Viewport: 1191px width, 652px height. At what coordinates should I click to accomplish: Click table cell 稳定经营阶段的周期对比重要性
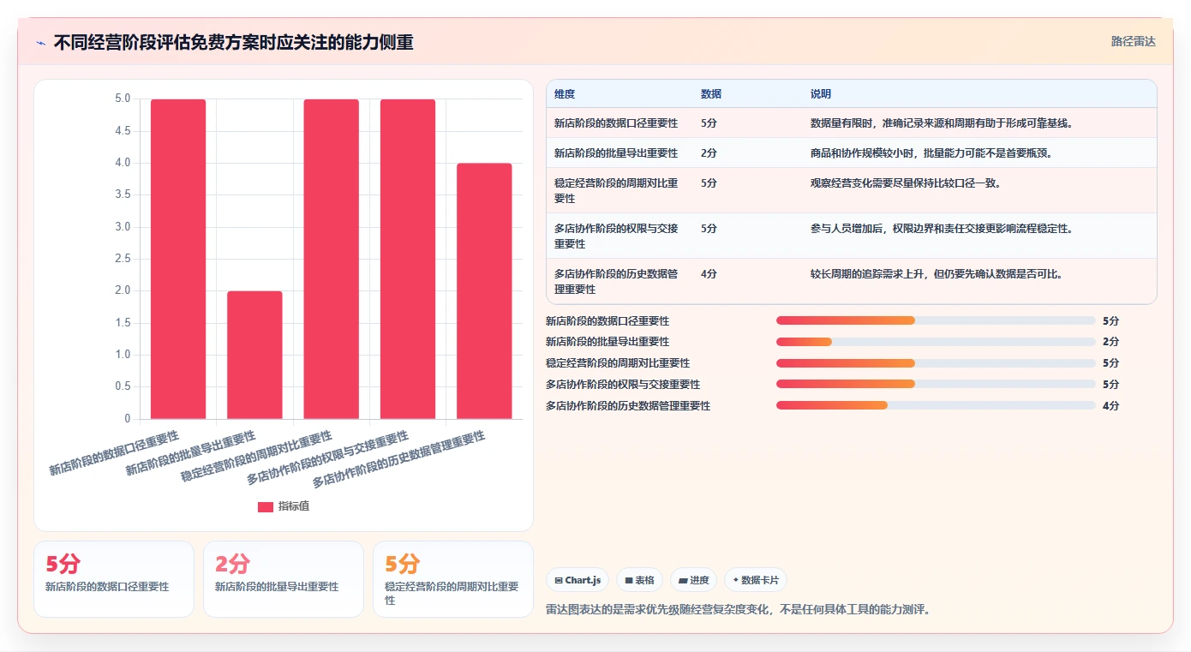click(x=616, y=190)
